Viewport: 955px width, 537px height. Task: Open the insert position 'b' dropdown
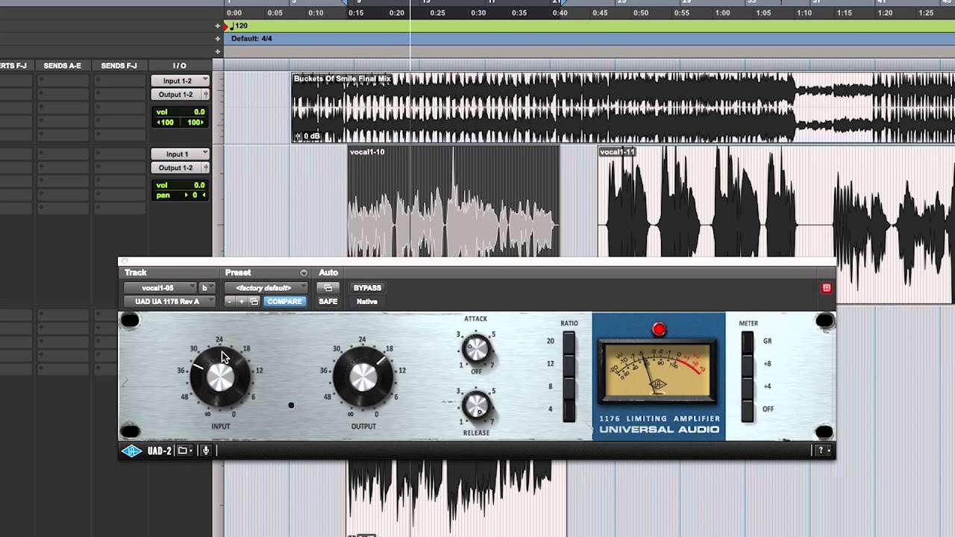click(x=207, y=288)
